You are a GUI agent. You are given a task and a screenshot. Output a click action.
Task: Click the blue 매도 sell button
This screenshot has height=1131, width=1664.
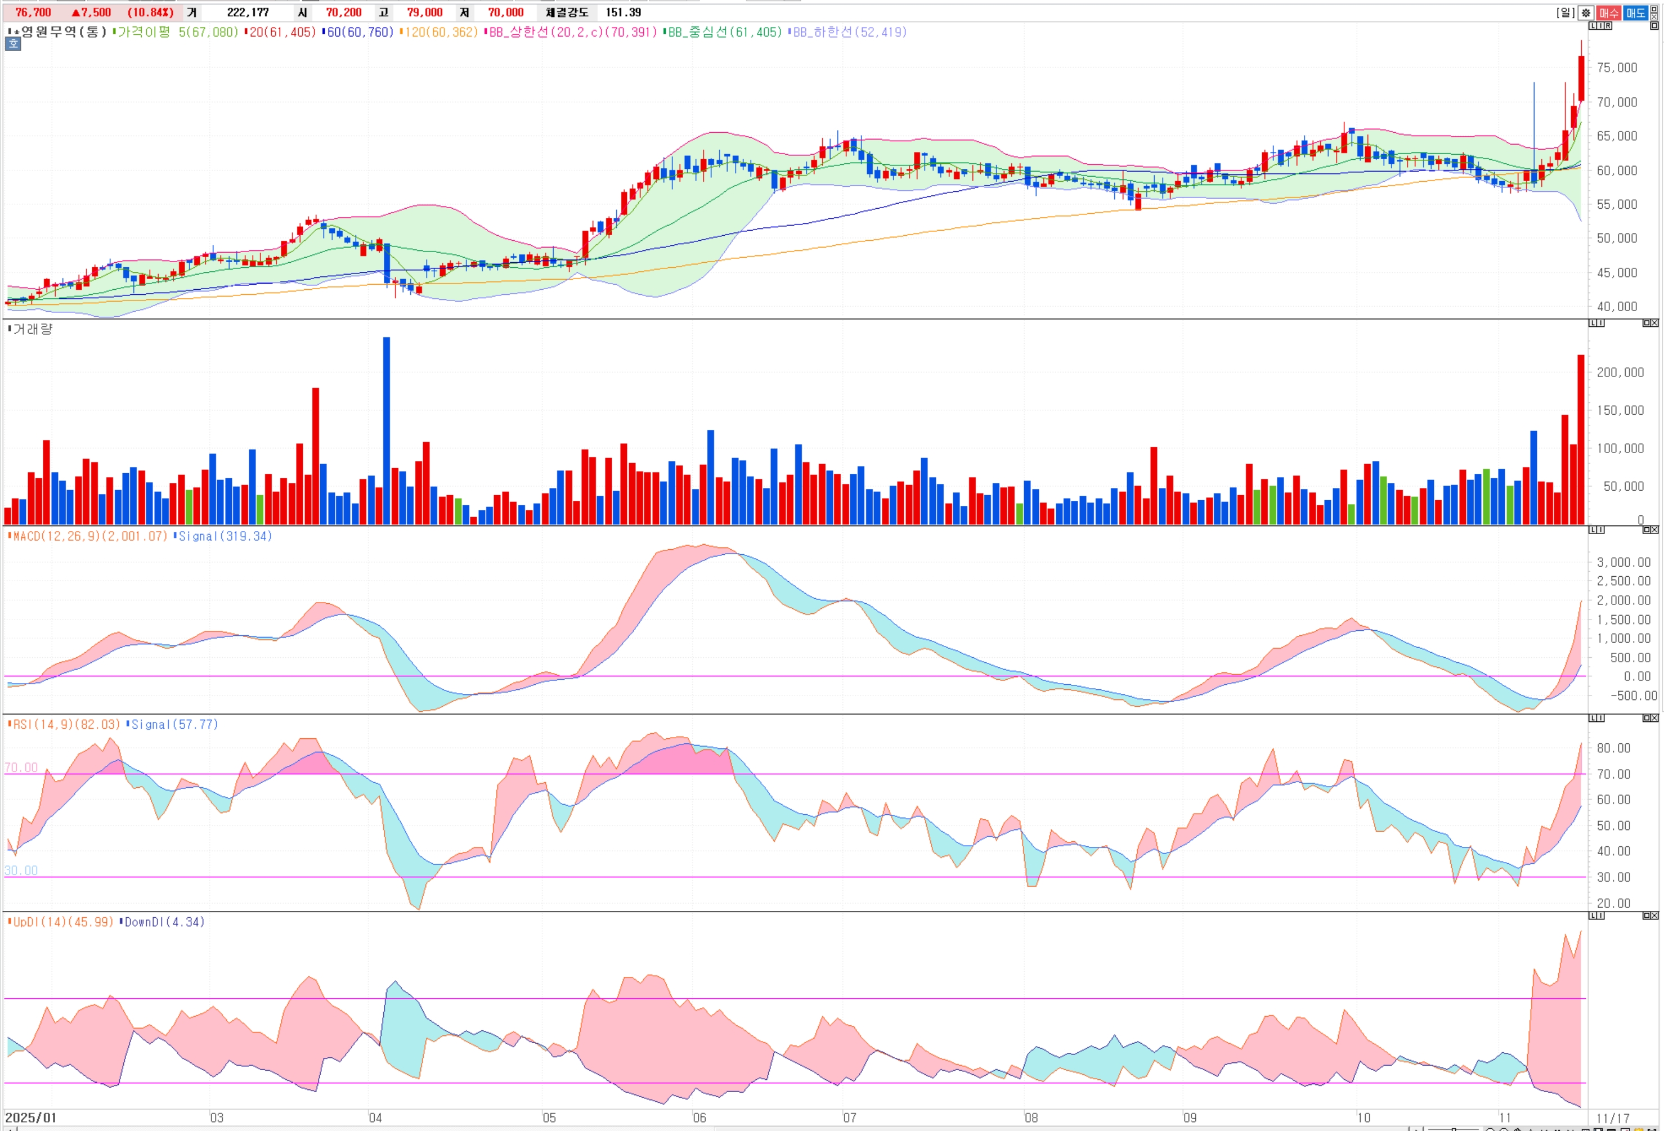(x=1636, y=13)
